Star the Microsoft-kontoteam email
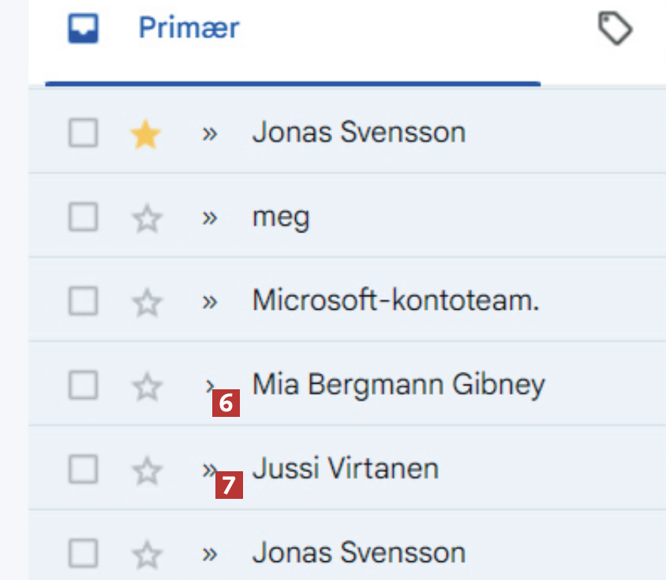 tap(146, 303)
